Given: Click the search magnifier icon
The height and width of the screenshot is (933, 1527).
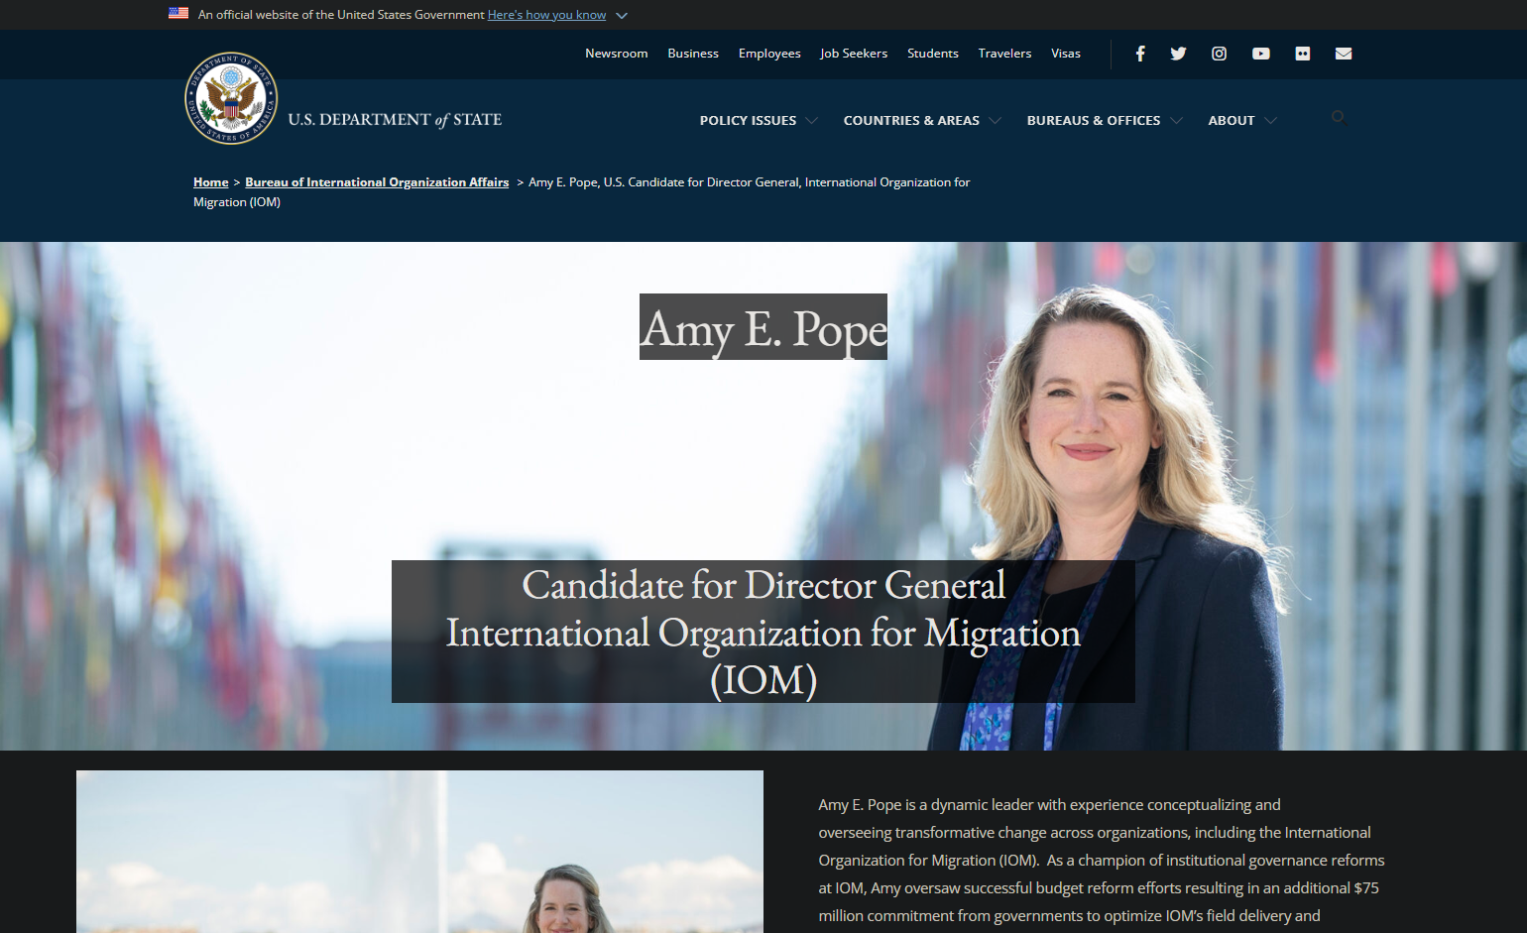Looking at the screenshot, I should click(x=1338, y=117).
